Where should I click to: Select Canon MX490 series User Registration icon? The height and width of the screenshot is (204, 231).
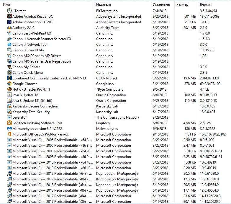click(9, 61)
